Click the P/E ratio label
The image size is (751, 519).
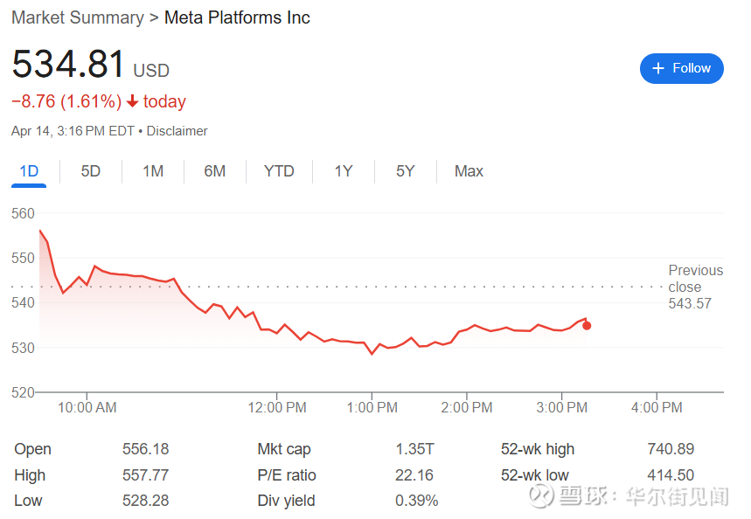click(287, 475)
